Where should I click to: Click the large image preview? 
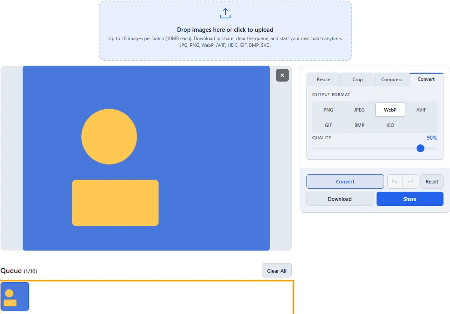(146, 158)
